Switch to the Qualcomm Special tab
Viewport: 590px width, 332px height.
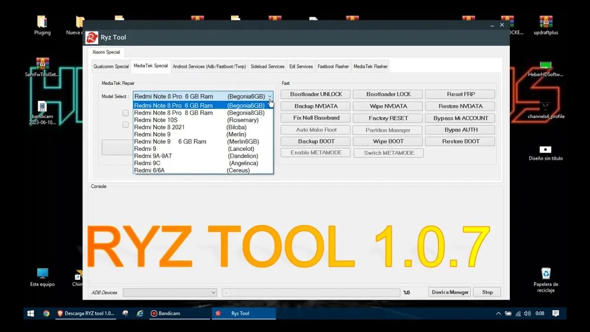[111, 66]
